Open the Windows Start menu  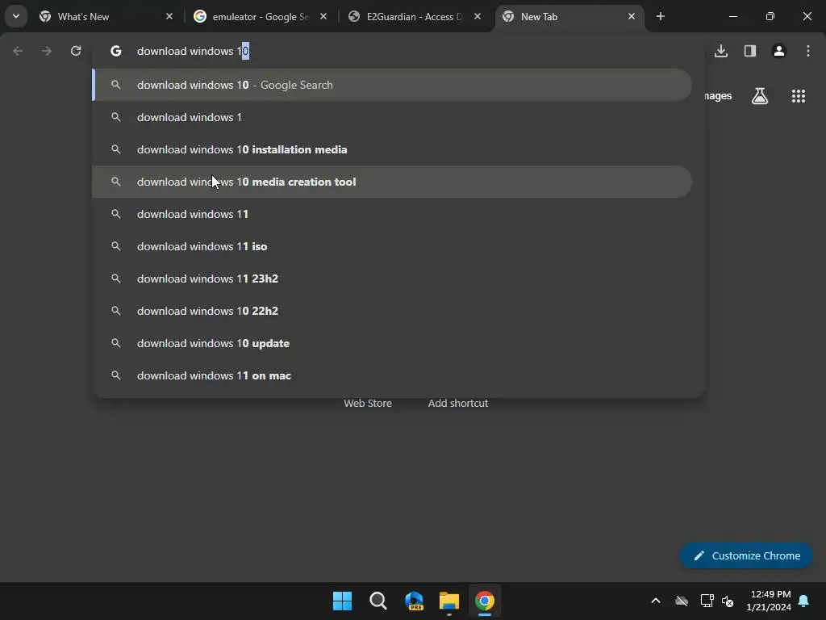[342, 601]
